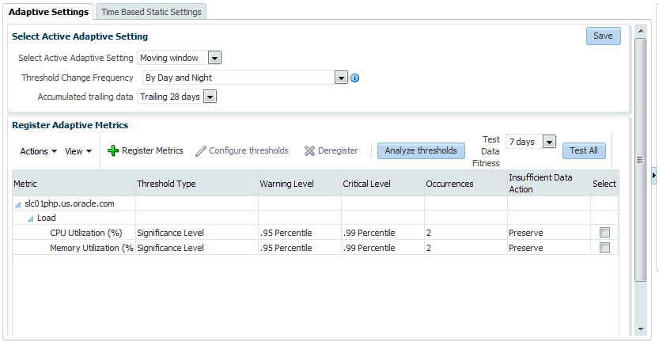Image resolution: width=659 pixels, height=346 pixels.
Task: Tick the CPU Utilization row checkbox
Action: pos(604,232)
